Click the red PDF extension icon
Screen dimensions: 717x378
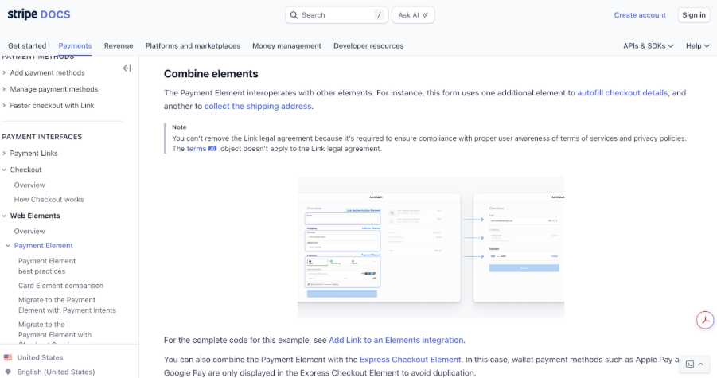tap(704, 320)
